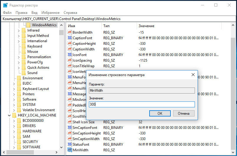This screenshot has height=156, width=237.
Task: Click the Infrared folder icon
Action: 24,30
